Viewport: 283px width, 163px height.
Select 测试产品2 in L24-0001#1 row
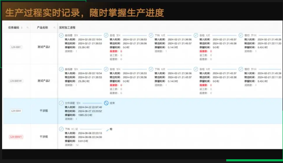coord(44,81)
